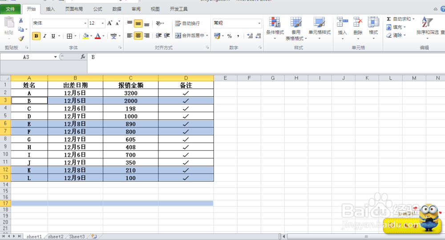Decrease indent
Image resolution: width=445 pixels, height=240 pixels.
pos(159,35)
